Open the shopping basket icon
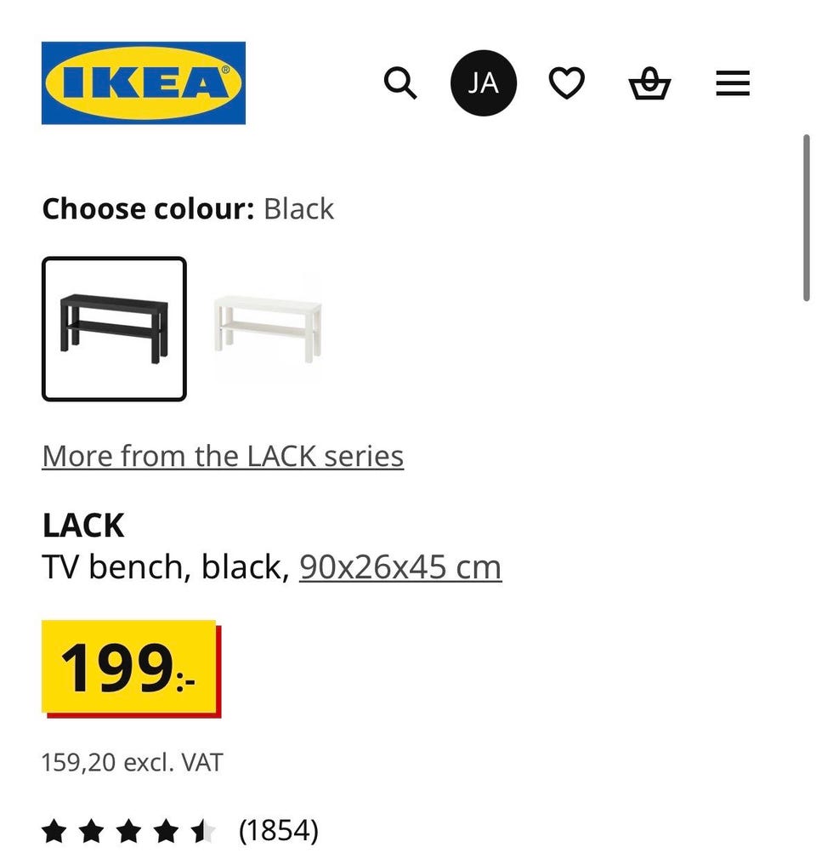The height and width of the screenshot is (859, 816). (x=649, y=84)
